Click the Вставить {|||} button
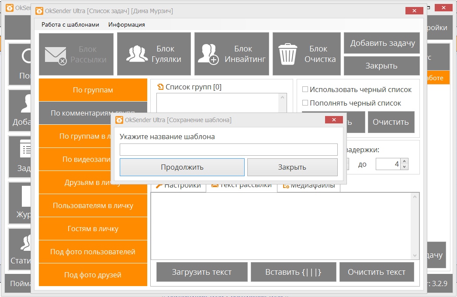Viewport: 457px width, 297px height. pyautogui.click(x=293, y=272)
